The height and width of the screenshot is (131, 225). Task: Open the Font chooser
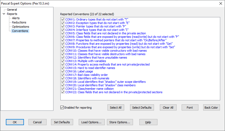click(x=190, y=108)
